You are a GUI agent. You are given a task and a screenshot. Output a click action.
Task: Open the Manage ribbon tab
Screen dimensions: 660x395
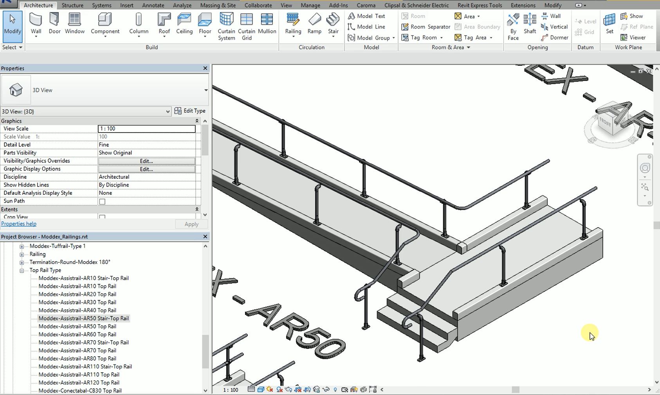tap(310, 5)
